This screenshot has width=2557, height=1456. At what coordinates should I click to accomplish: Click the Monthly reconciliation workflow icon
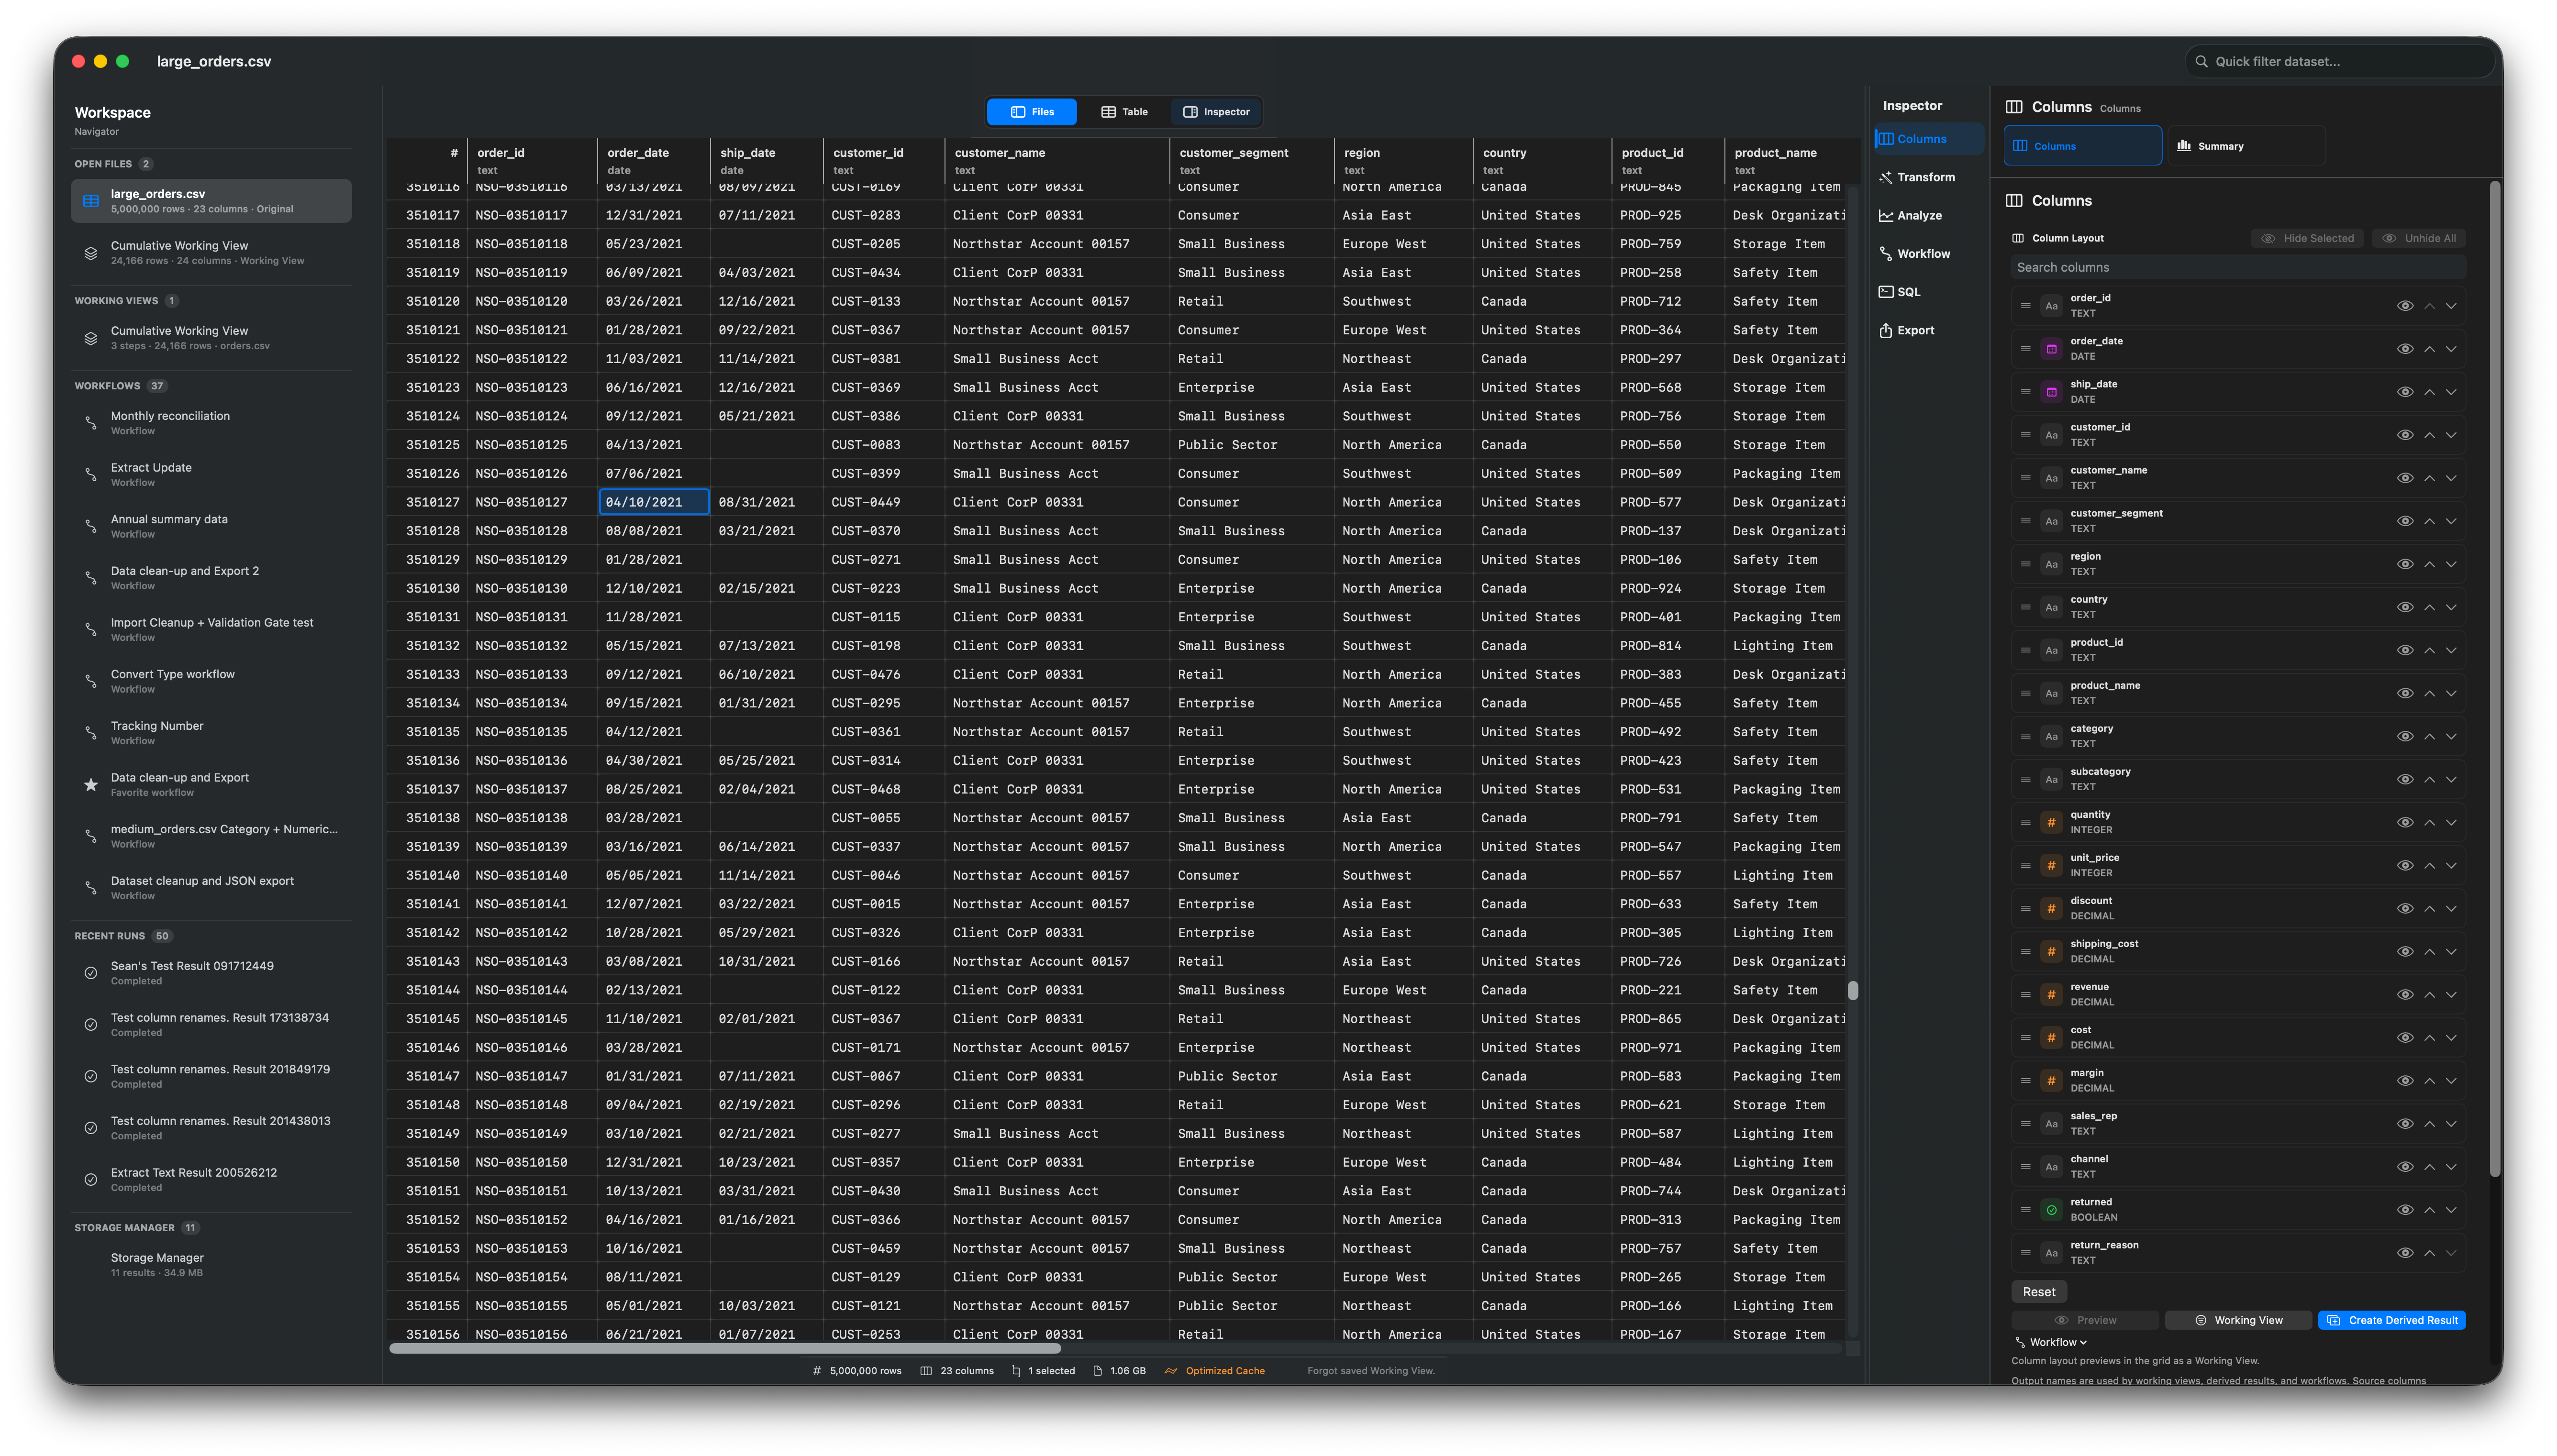pyautogui.click(x=91, y=423)
